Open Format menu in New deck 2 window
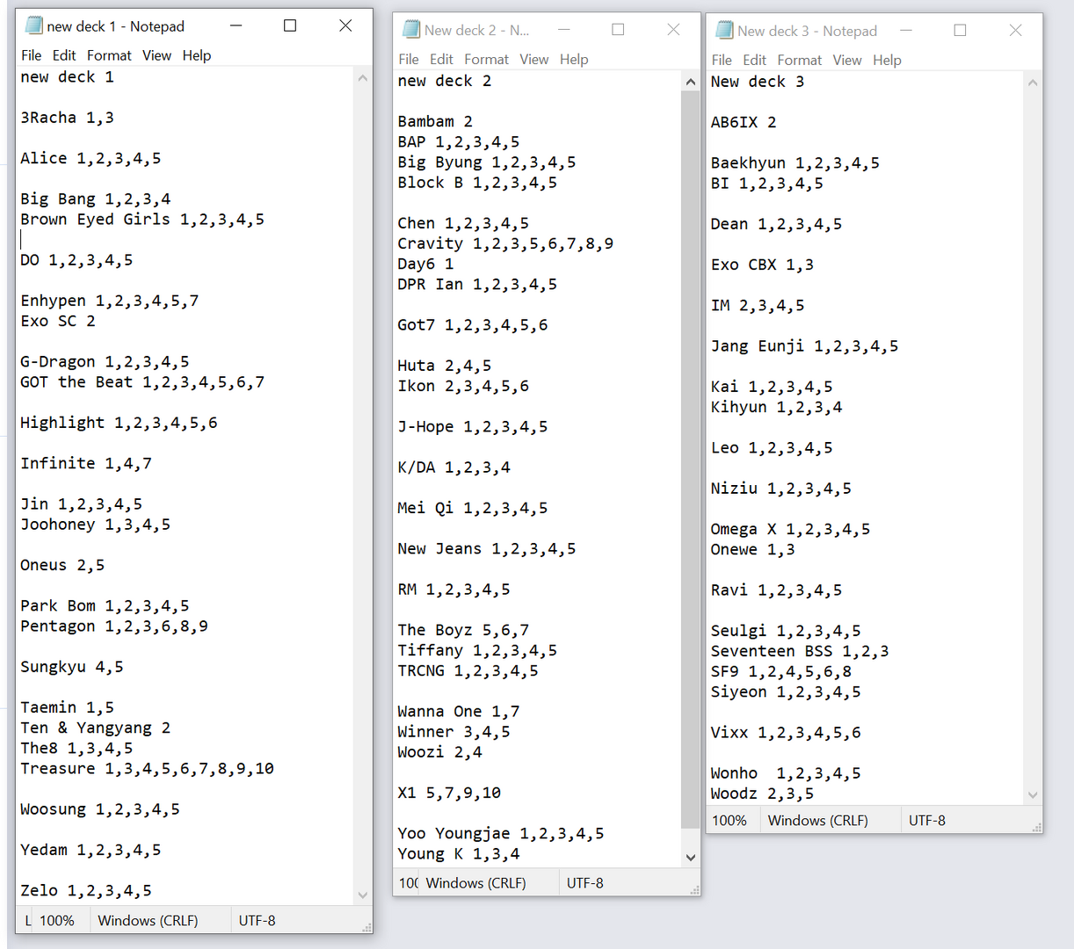 [x=487, y=60]
